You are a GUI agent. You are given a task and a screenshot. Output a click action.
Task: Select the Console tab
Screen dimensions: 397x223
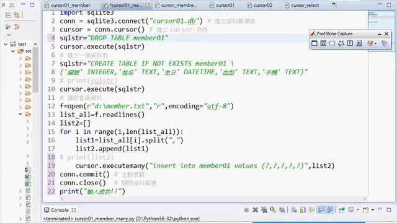click(x=60, y=210)
